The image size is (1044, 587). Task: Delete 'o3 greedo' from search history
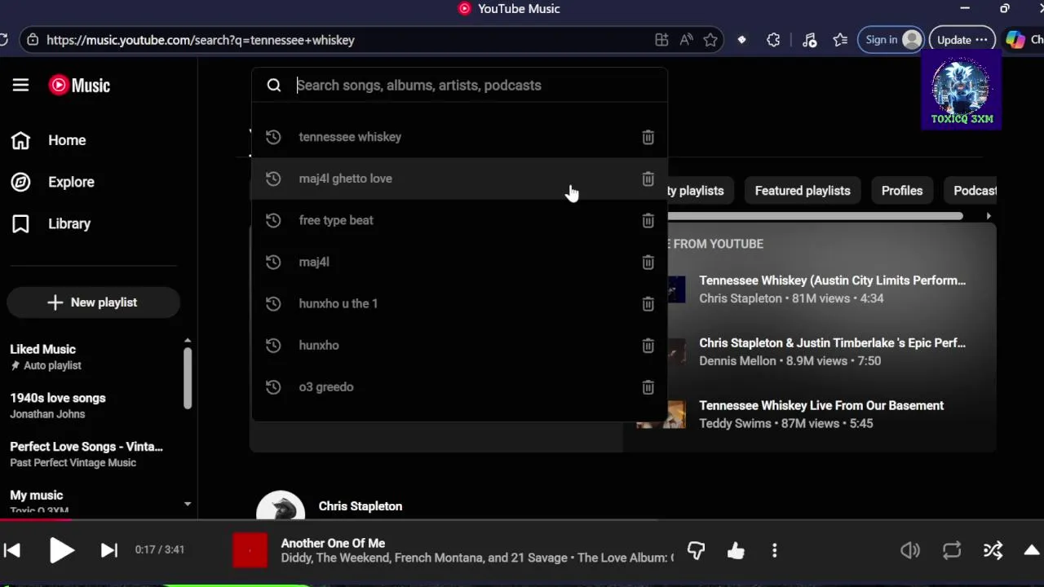[648, 386]
